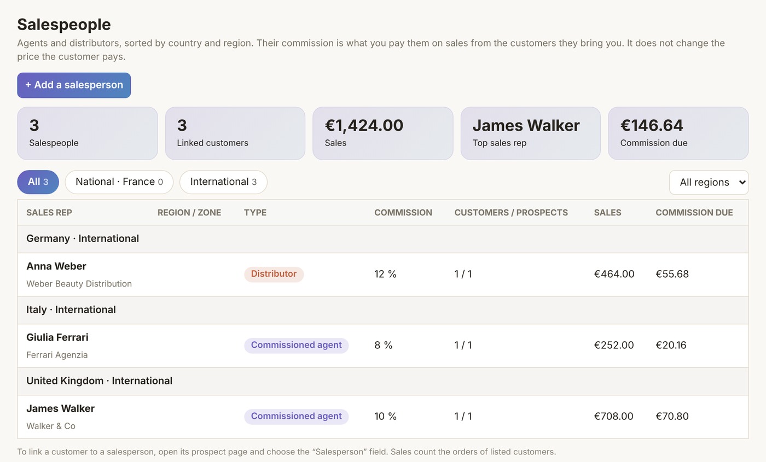766x462 pixels.
Task: Click the Walker & Co company text
Action: pyautogui.click(x=51, y=426)
